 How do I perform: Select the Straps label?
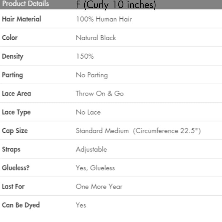(x=11, y=149)
